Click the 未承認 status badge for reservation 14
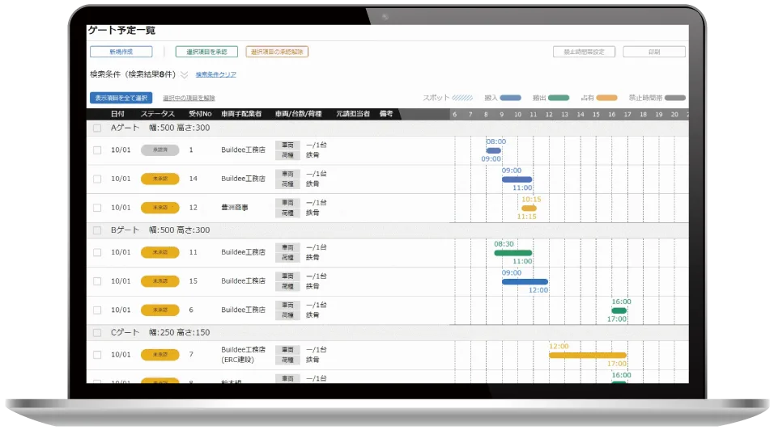Viewport: 774px width, 430px height. pyautogui.click(x=159, y=179)
